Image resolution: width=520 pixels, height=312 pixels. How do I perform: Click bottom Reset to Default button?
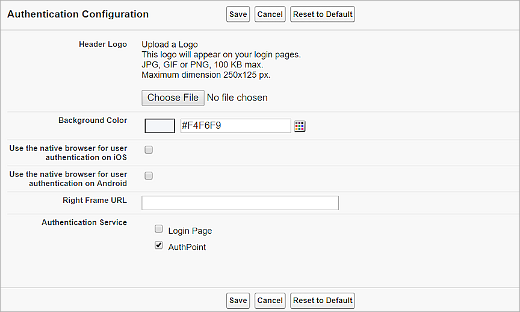click(x=323, y=300)
